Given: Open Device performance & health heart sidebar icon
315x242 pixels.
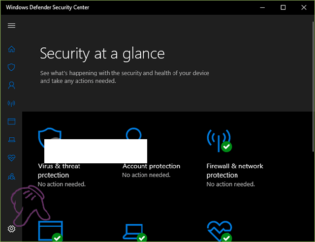Looking at the screenshot, I should tap(11, 158).
